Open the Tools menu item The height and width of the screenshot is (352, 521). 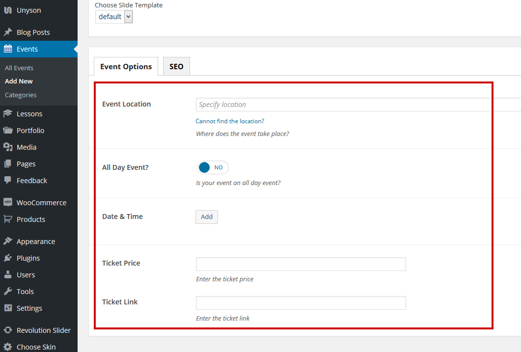[x=38, y=291]
